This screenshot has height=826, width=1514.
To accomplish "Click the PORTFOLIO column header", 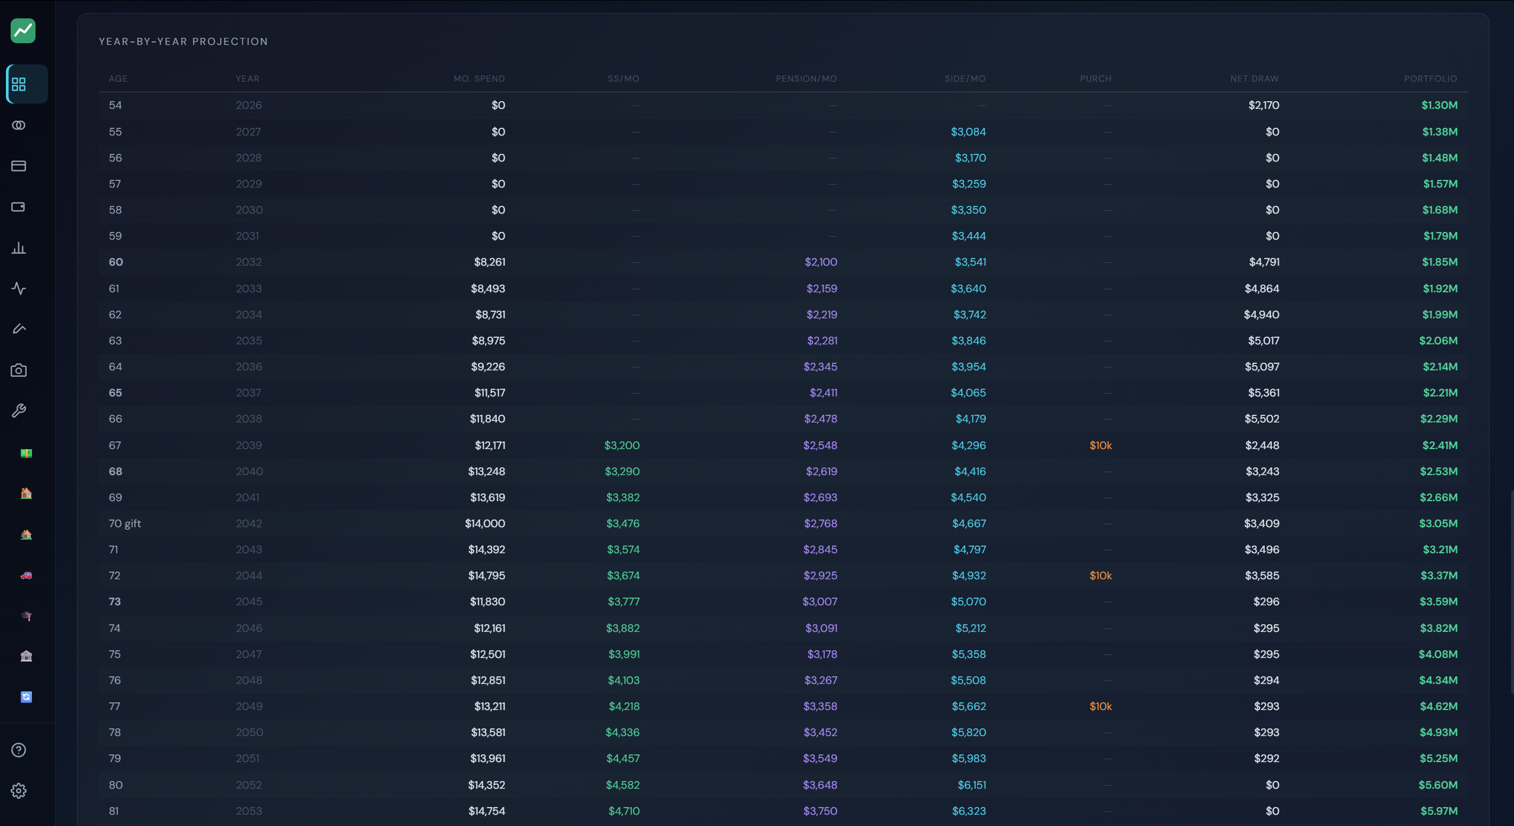I will [1431, 79].
